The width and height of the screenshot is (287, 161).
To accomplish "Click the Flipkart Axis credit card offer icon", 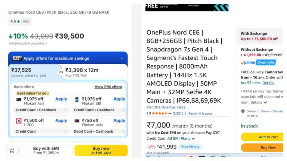I will click(x=19, y=100).
